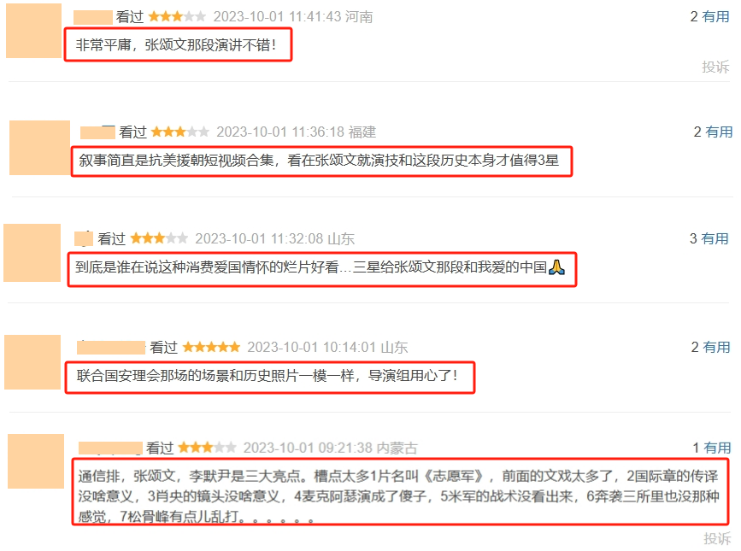
Task: Click the star rating on the 内蒙古 review
Action: pyautogui.click(x=207, y=448)
